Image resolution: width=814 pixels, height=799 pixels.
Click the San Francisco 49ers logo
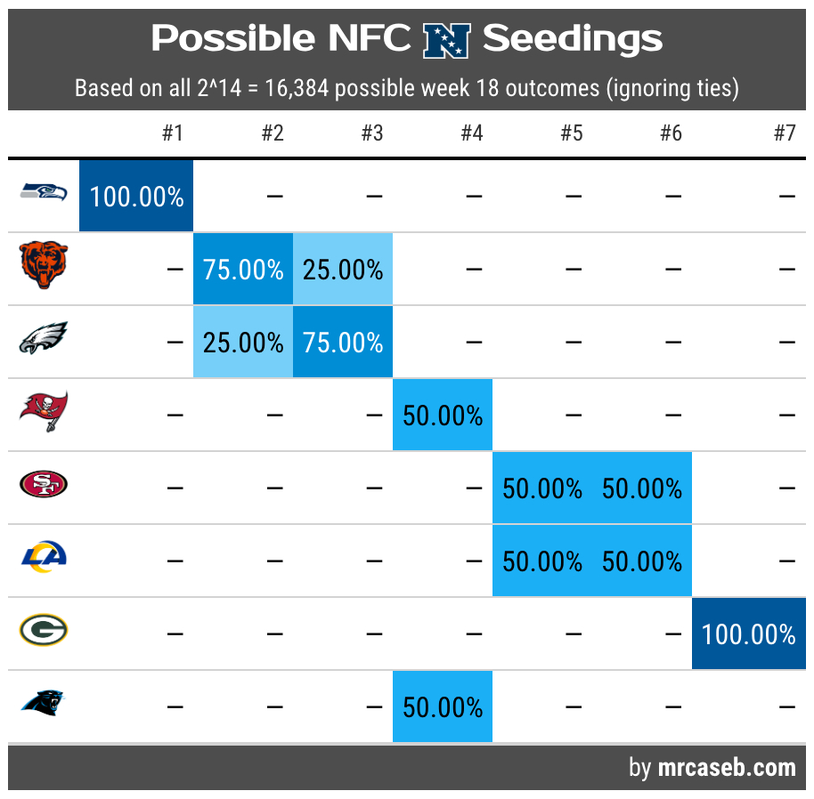point(44,485)
